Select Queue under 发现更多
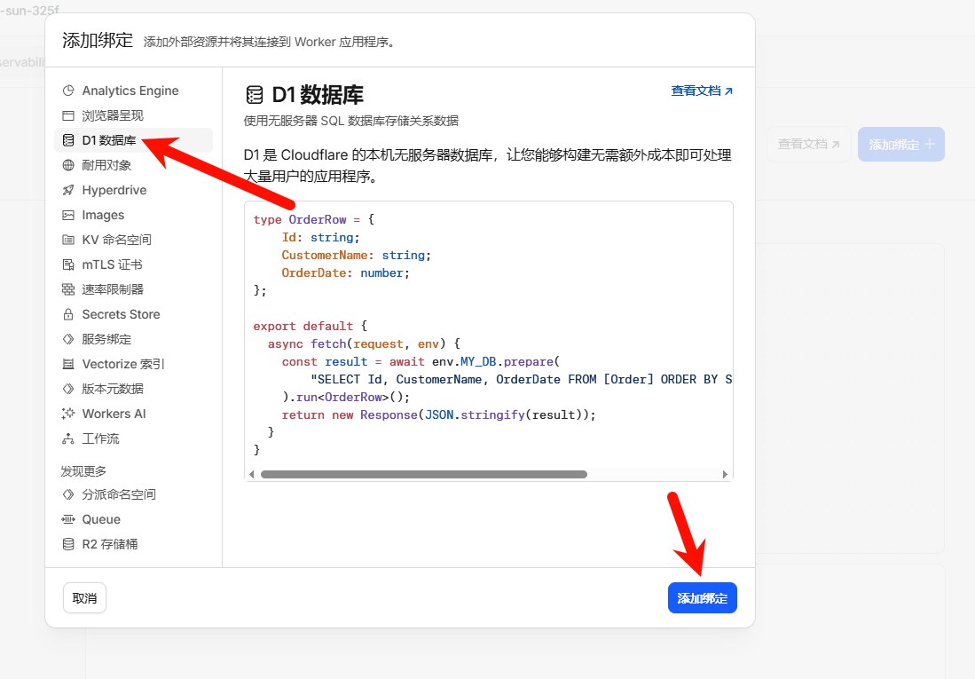The image size is (975, 679). [101, 519]
